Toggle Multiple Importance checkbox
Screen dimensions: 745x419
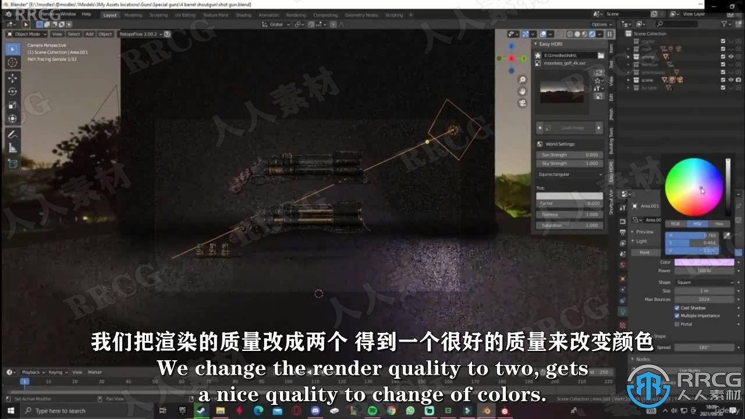[x=677, y=315]
